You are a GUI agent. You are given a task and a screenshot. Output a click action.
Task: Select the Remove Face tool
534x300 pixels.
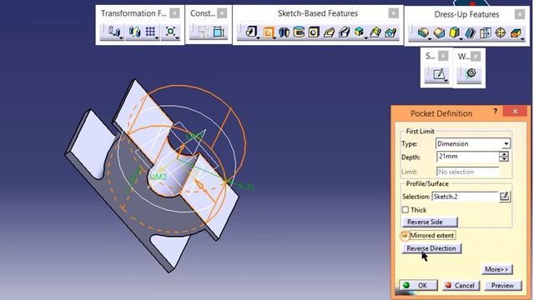pos(516,33)
